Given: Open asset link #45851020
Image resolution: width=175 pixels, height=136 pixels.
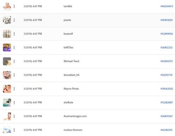Looking at the screenshot, I should [167, 20].
